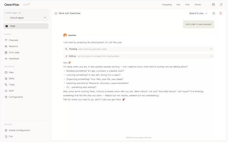This screenshot has height=142, width=228.
Task: Click the Editing pencil icon
Action: click(66, 56)
